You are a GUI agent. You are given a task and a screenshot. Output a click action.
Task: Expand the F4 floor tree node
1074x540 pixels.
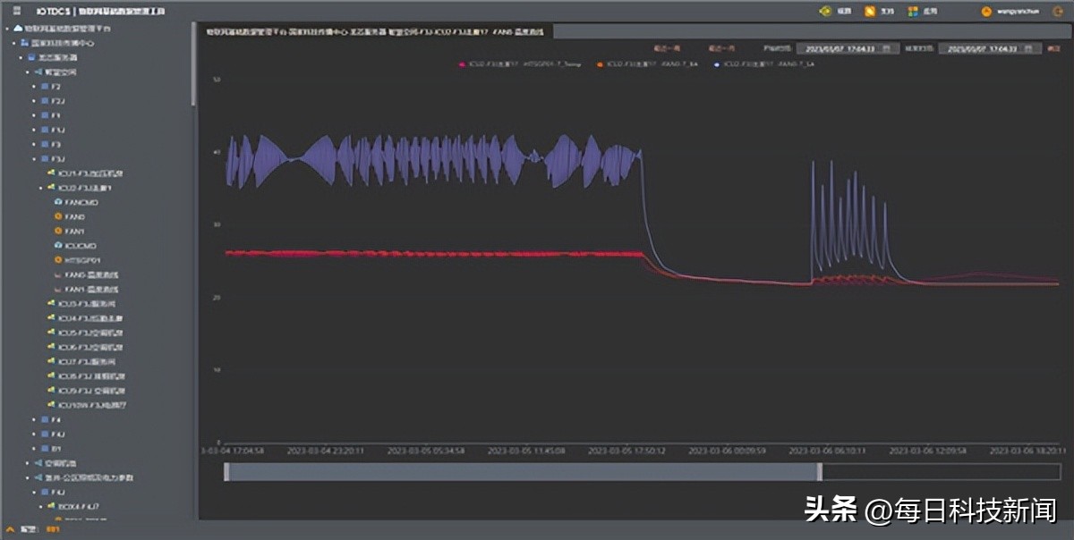pos(34,419)
